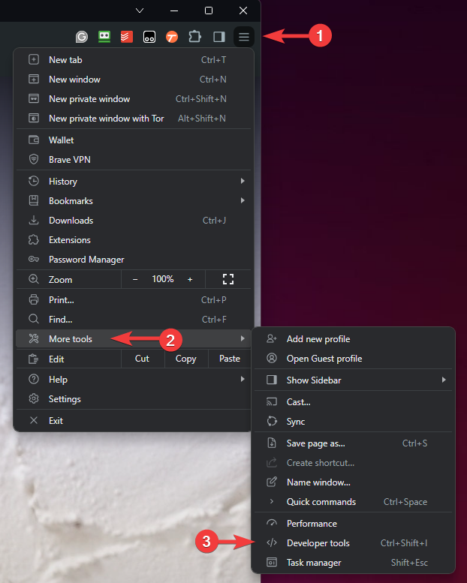The height and width of the screenshot is (583, 467).
Task: Click the Cut button in Edit row
Action: pos(142,359)
